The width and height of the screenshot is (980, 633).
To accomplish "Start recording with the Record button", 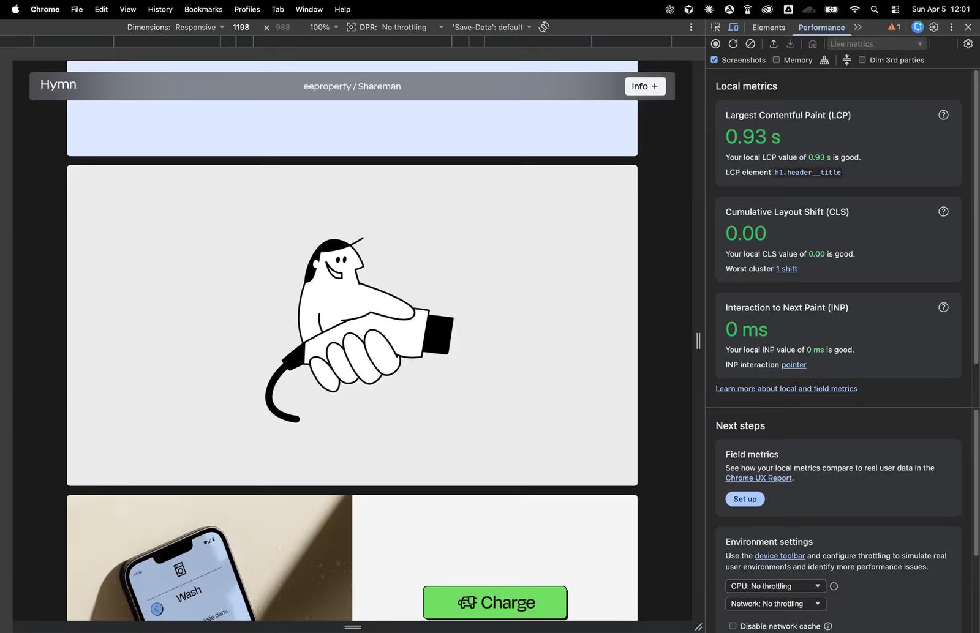I will click(715, 43).
